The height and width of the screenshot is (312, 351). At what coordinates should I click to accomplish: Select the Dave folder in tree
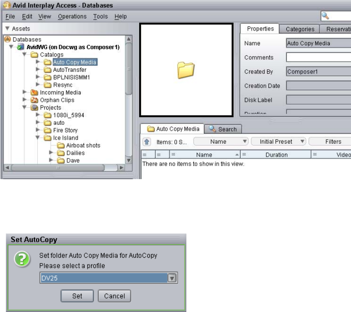[x=73, y=160]
